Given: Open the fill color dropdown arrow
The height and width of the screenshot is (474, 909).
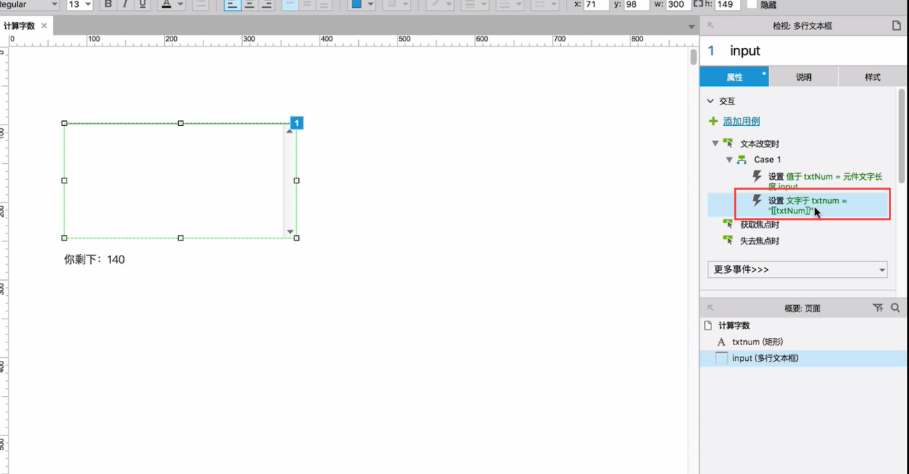Looking at the screenshot, I should (370, 4).
